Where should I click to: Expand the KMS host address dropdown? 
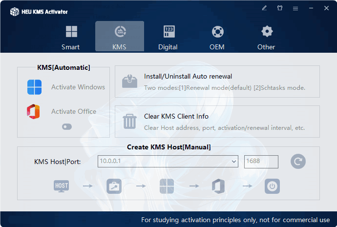[234, 161]
